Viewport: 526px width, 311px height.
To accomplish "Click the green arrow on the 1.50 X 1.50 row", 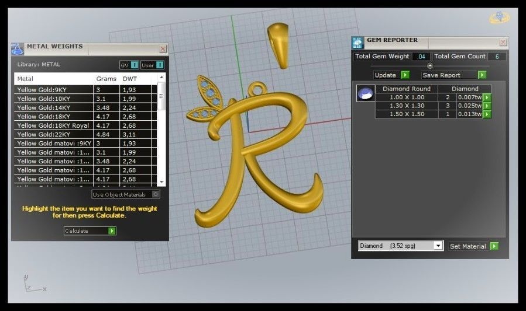I will 487,114.
